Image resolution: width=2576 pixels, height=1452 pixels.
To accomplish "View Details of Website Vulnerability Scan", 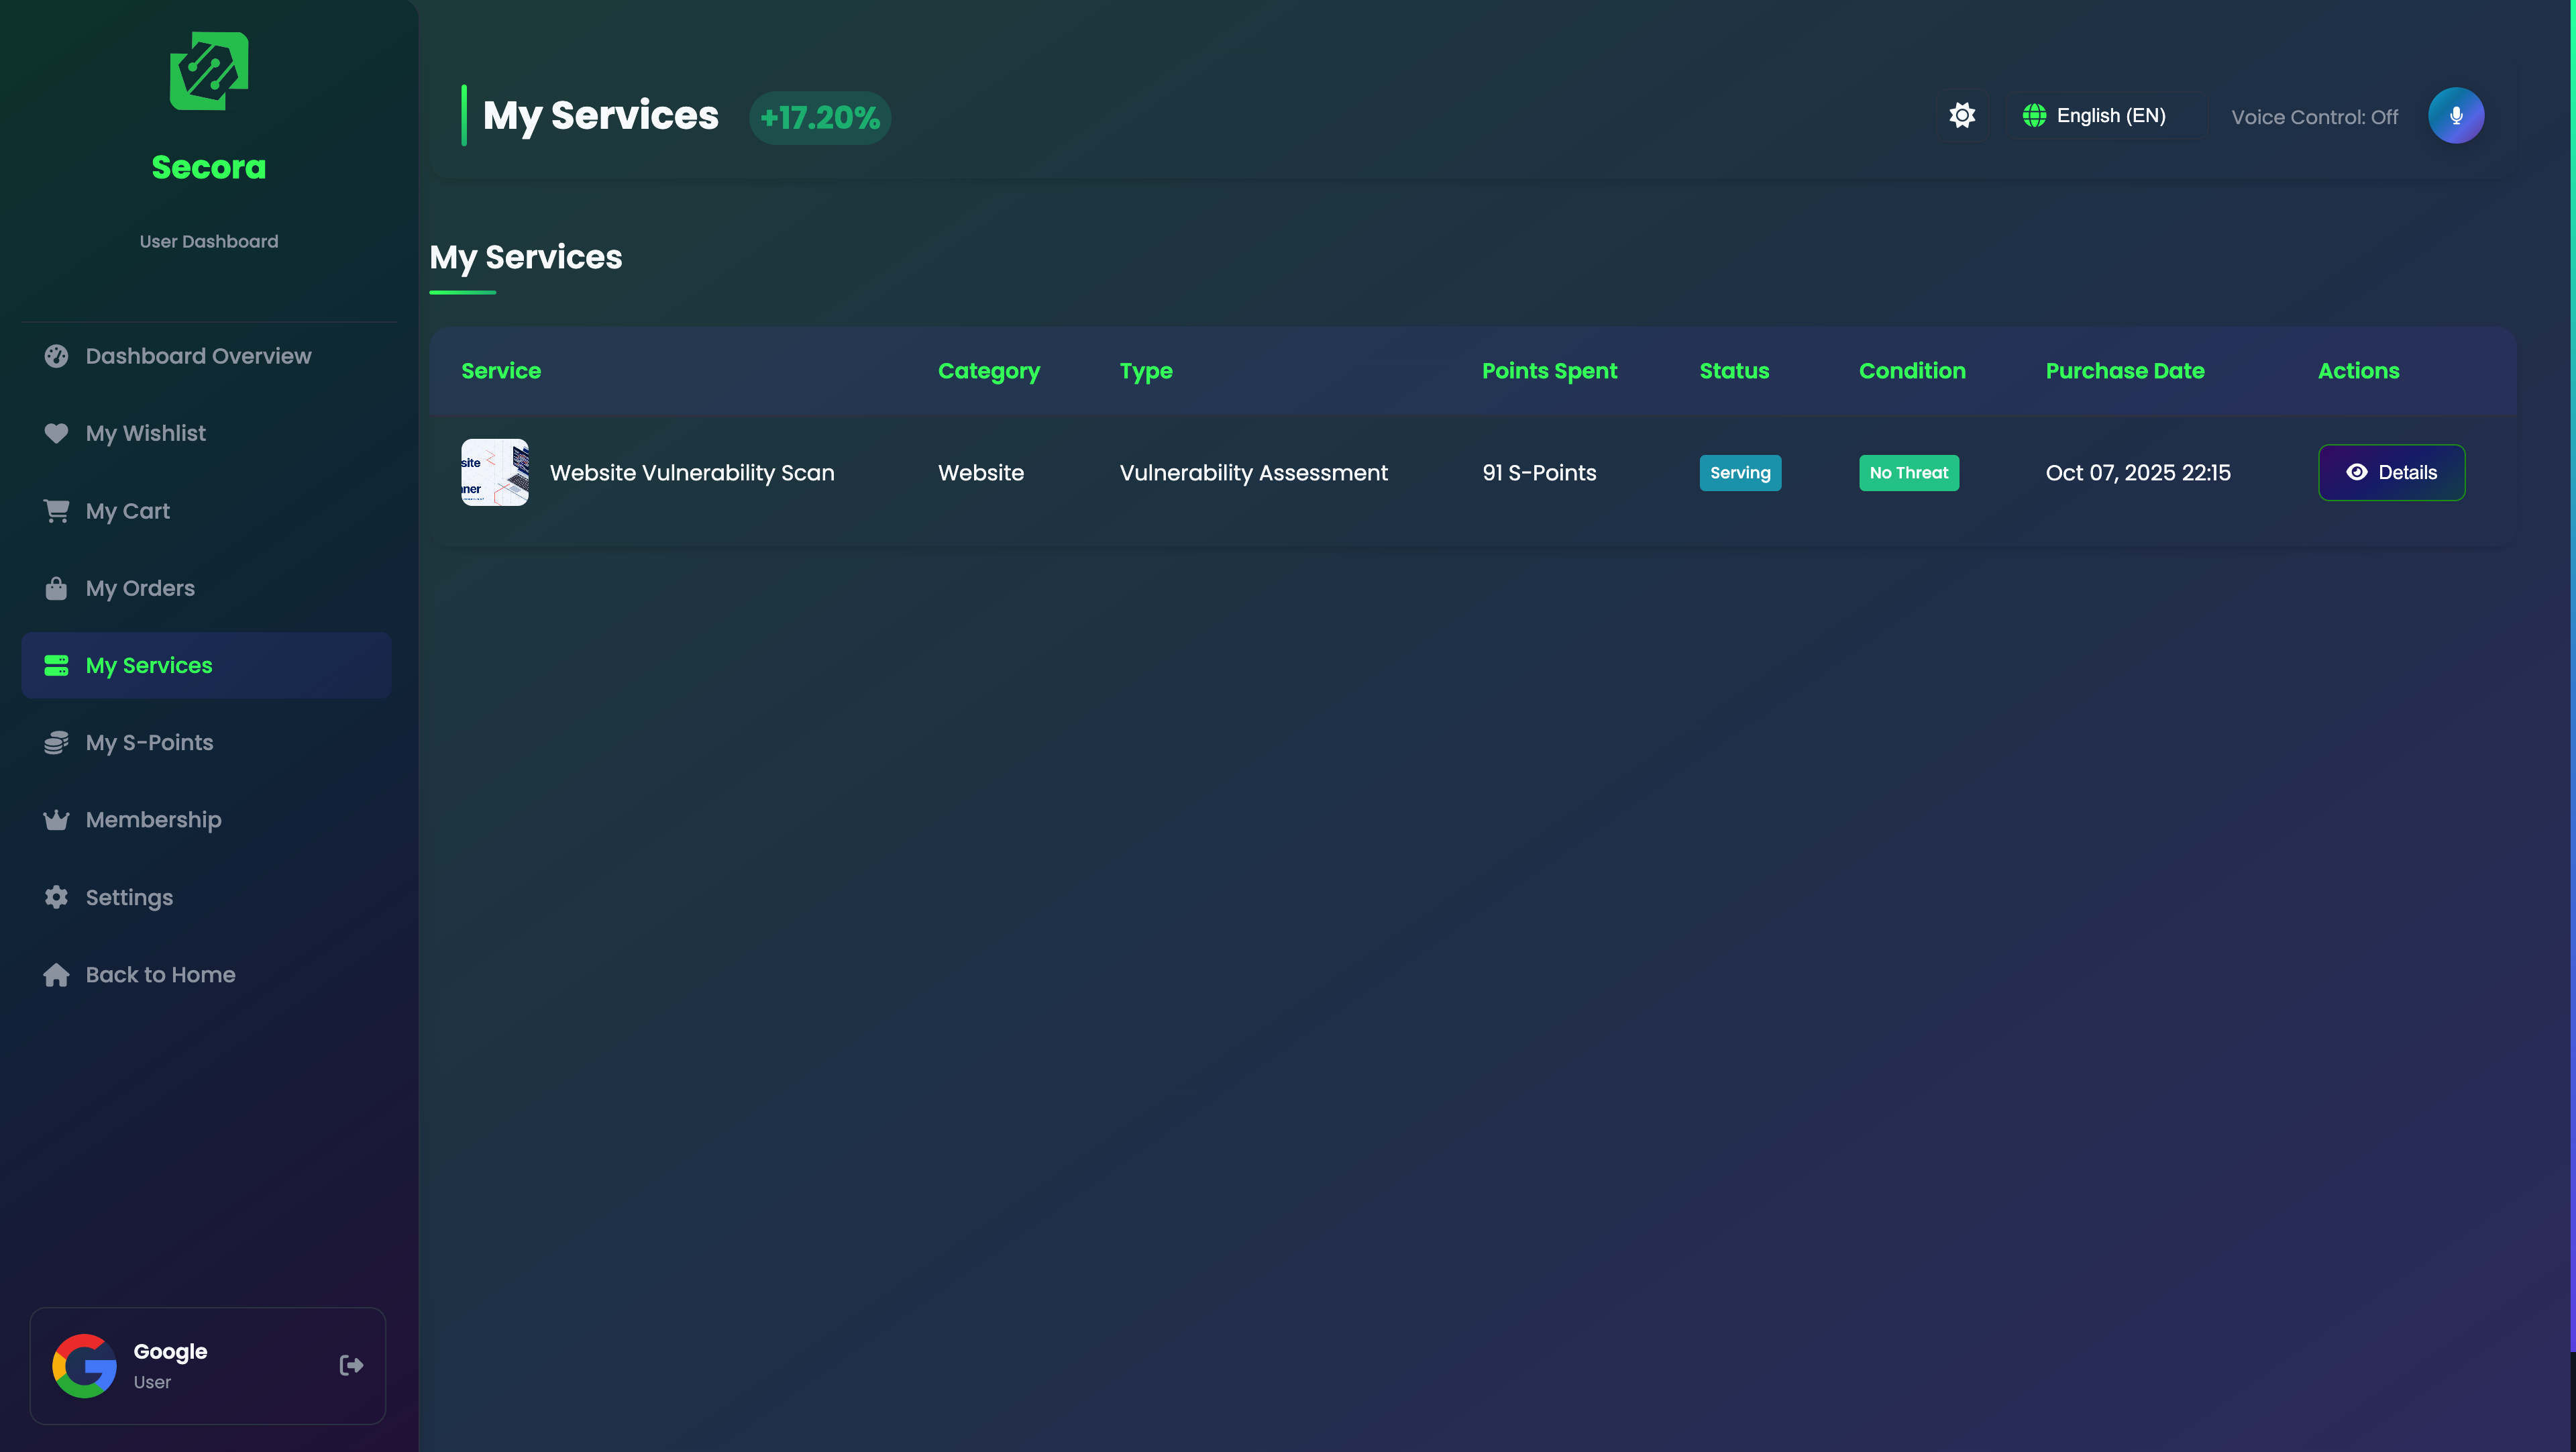I will 2391,472.
